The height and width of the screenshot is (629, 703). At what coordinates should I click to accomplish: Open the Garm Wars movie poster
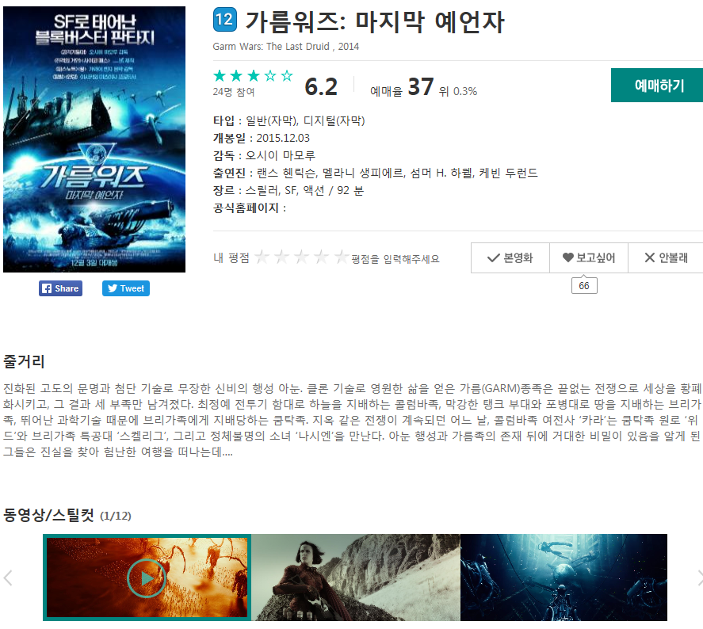[x=94, y=139]
